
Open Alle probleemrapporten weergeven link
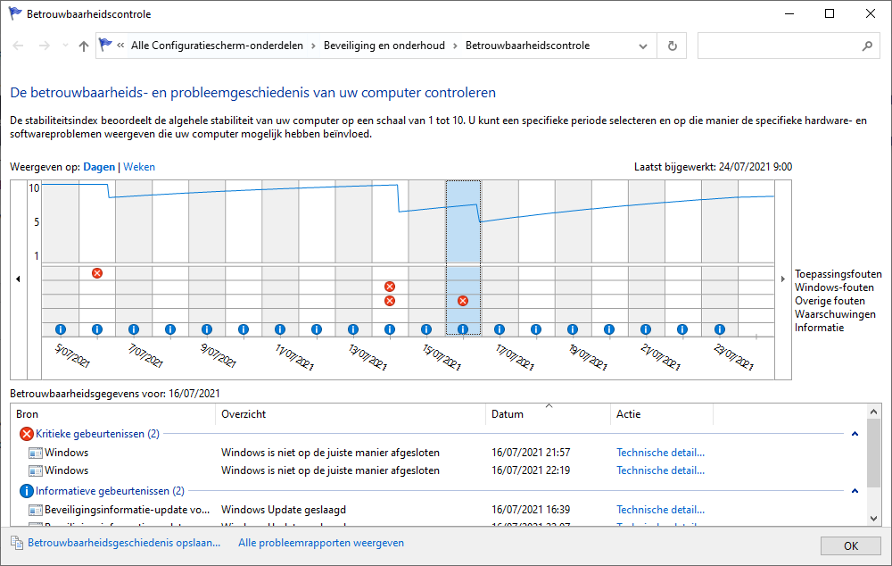point(320,543)
